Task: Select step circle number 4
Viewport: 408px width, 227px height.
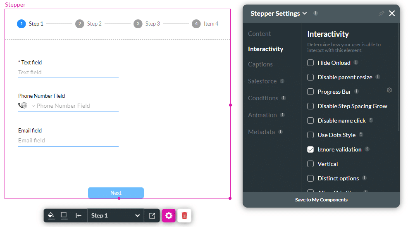Action: pos(196,24)
